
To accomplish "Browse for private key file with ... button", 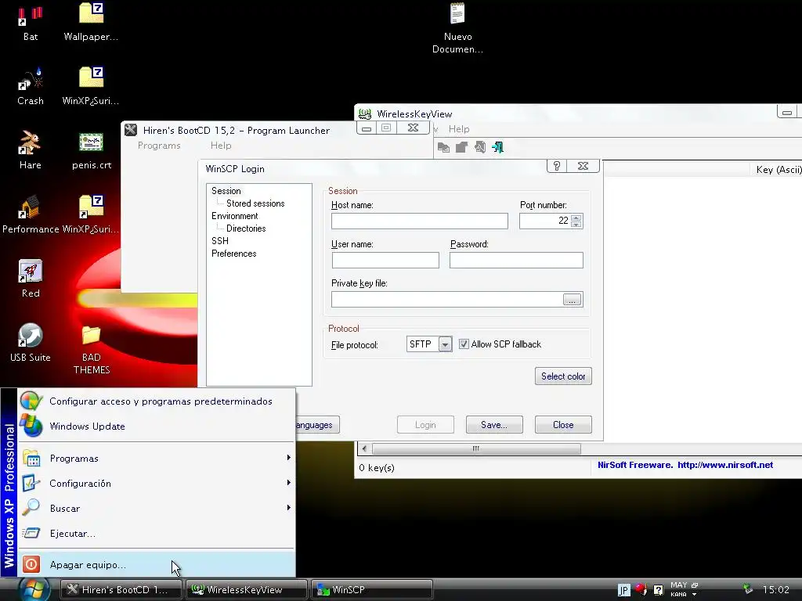I will click(572, 300).
